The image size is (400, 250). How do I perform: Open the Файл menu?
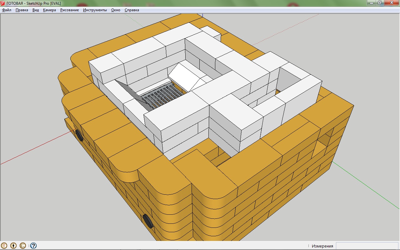click(x=7, y=10)
